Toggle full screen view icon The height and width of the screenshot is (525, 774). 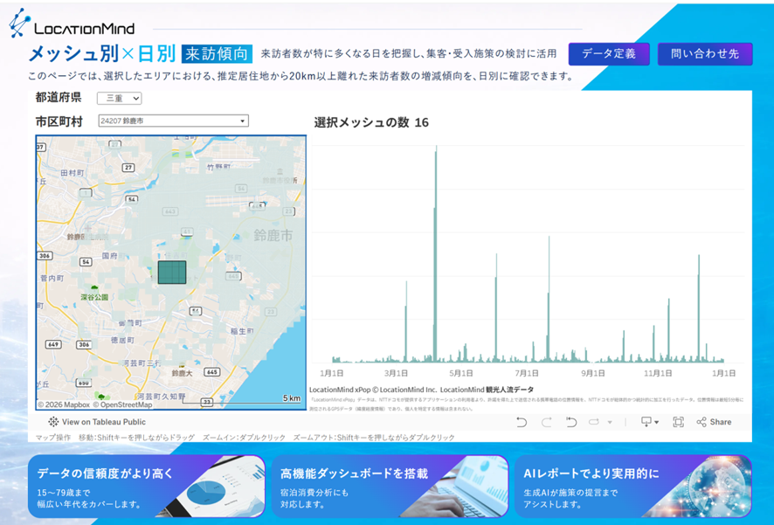pos(678,422)
